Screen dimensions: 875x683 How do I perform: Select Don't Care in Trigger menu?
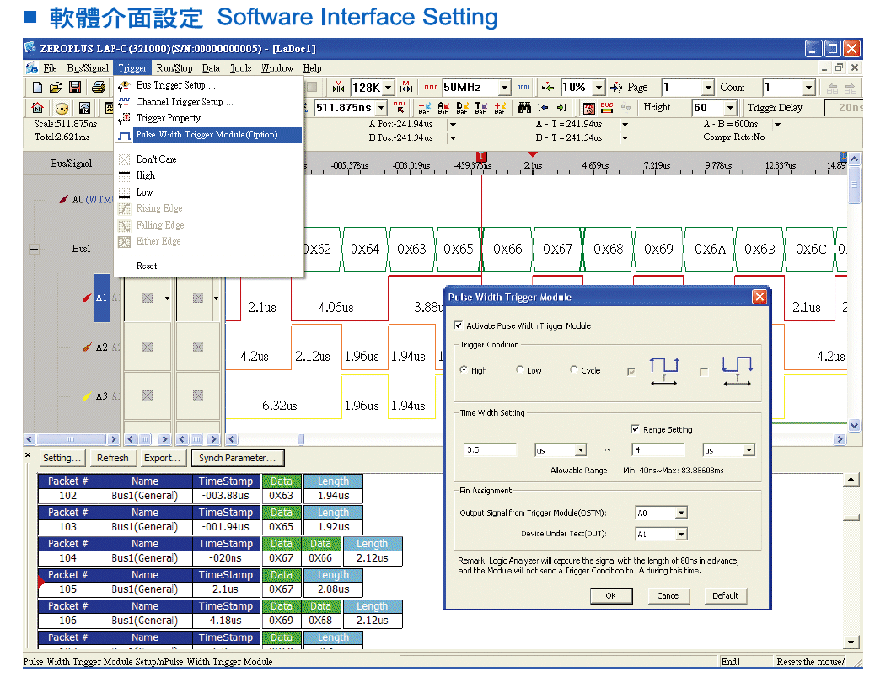(209, 159)
